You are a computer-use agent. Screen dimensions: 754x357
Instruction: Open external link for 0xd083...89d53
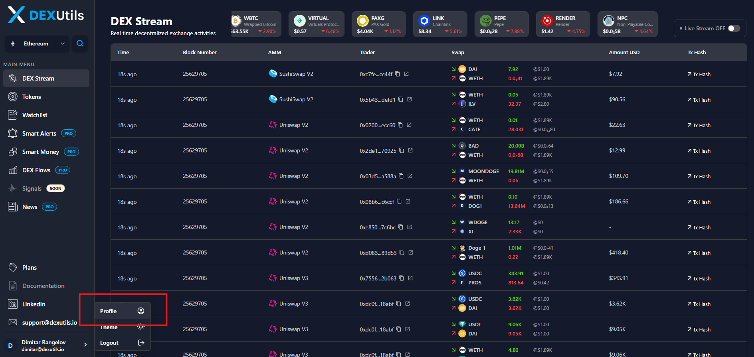pyautogui.click(x=411, y=252)
